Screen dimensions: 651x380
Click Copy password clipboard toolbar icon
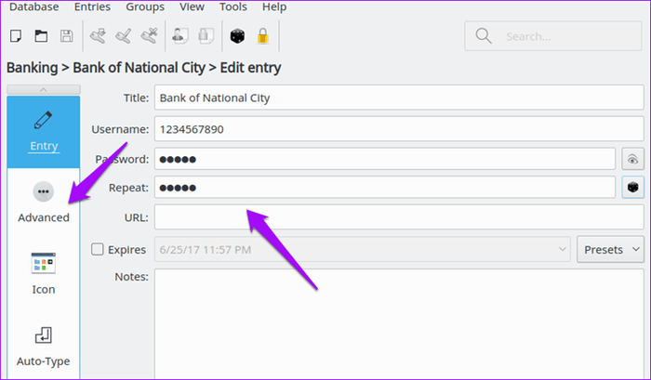[206, 36]
